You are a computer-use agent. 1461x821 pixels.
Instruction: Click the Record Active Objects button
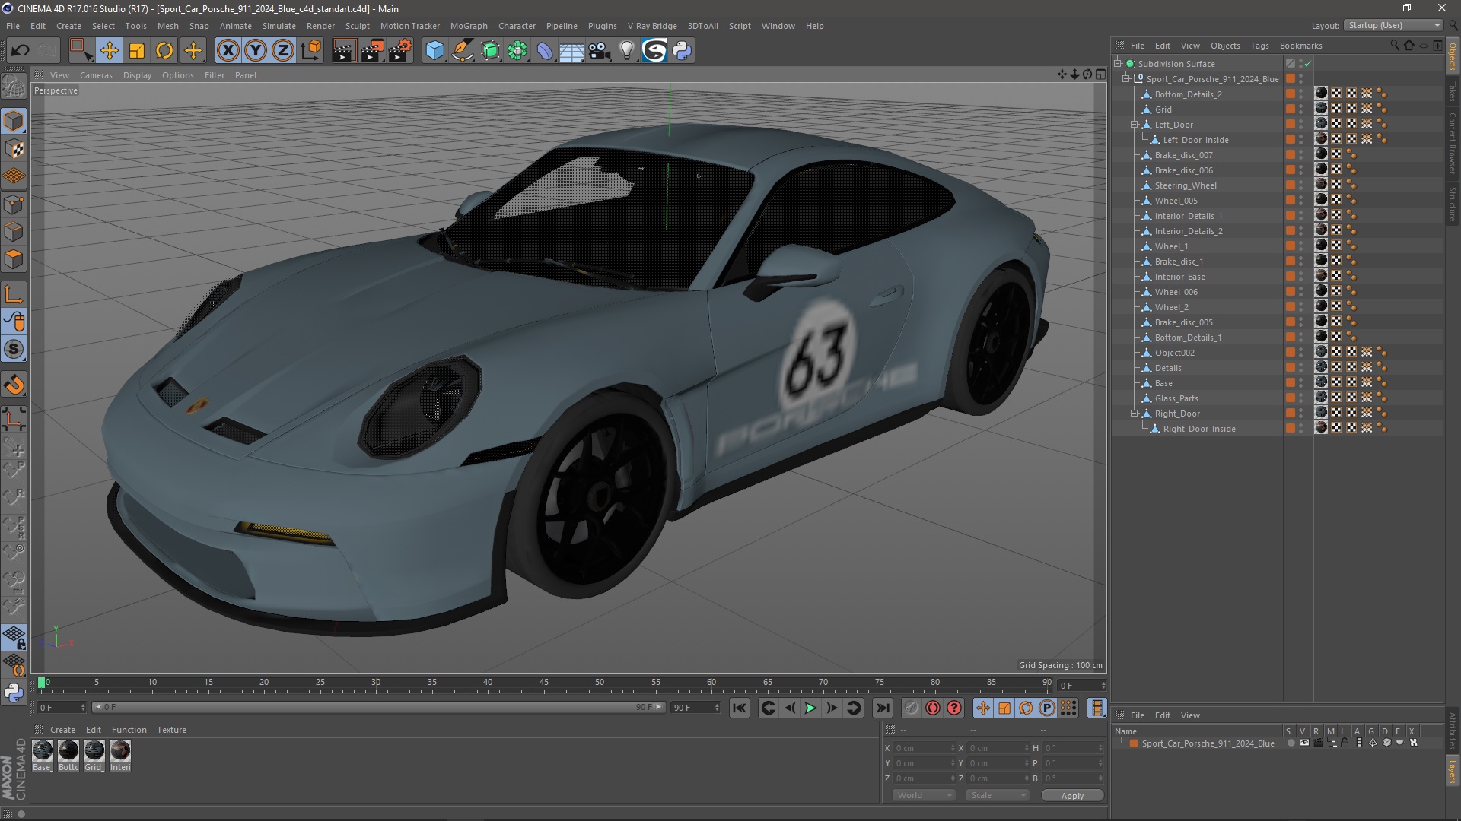click(x=911, y=708)
